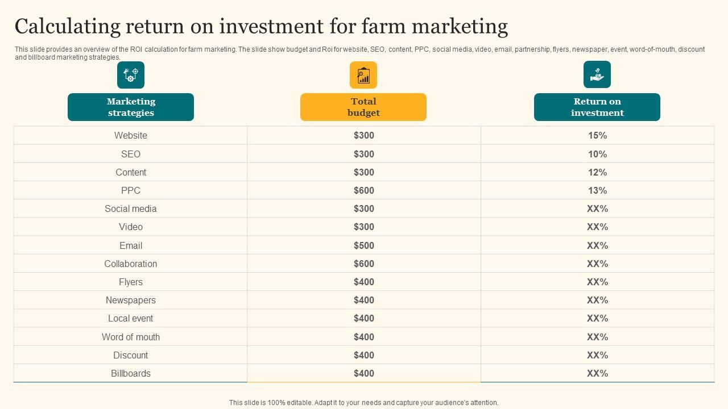This screenshot has height=409, width=728.
Task: Click the Social media row label
Action: (131, 208)
